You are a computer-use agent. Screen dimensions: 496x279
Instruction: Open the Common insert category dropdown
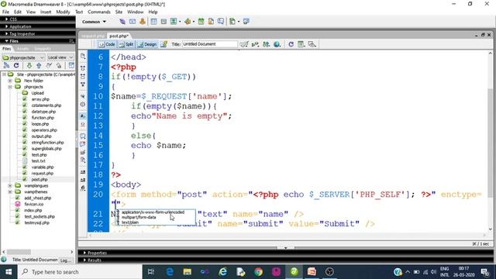[x=94, y=22]
